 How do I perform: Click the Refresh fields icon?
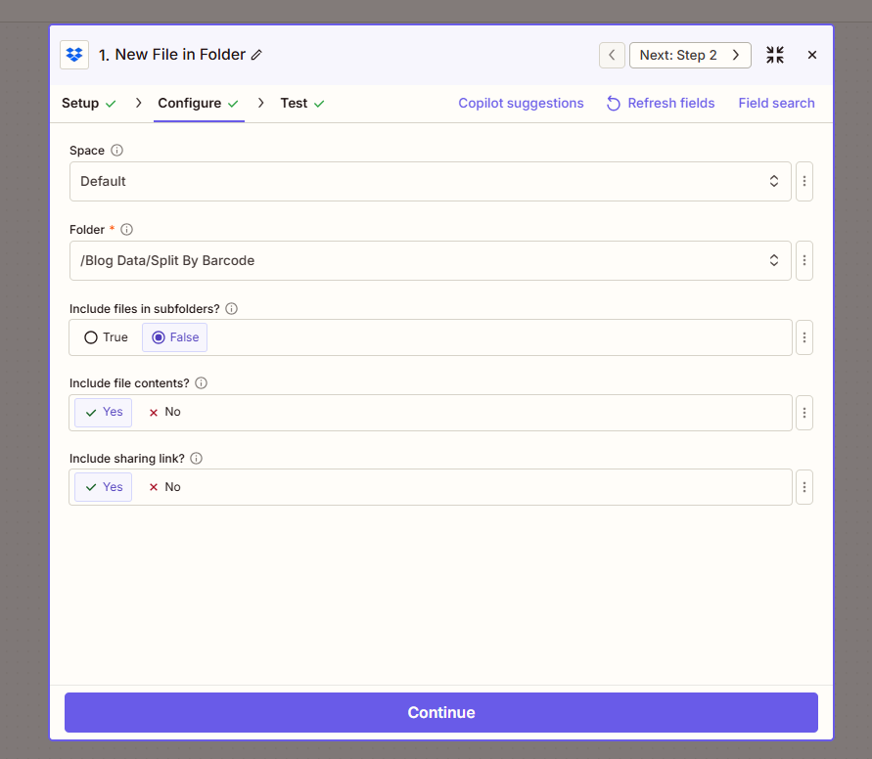(x=614, y=103)
